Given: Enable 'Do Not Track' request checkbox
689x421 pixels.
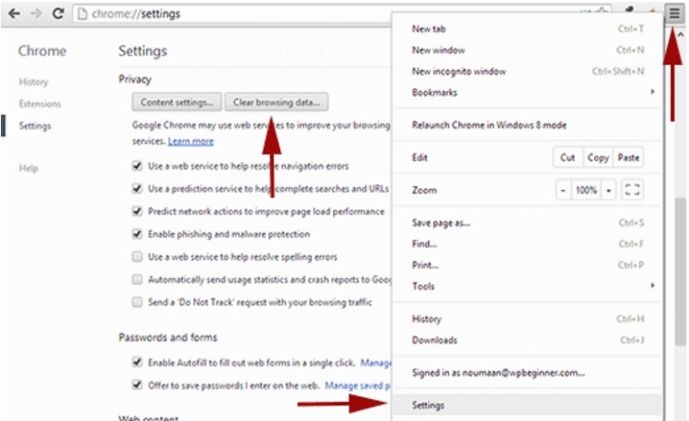Looking at the screenshot, I should point(138,302).
